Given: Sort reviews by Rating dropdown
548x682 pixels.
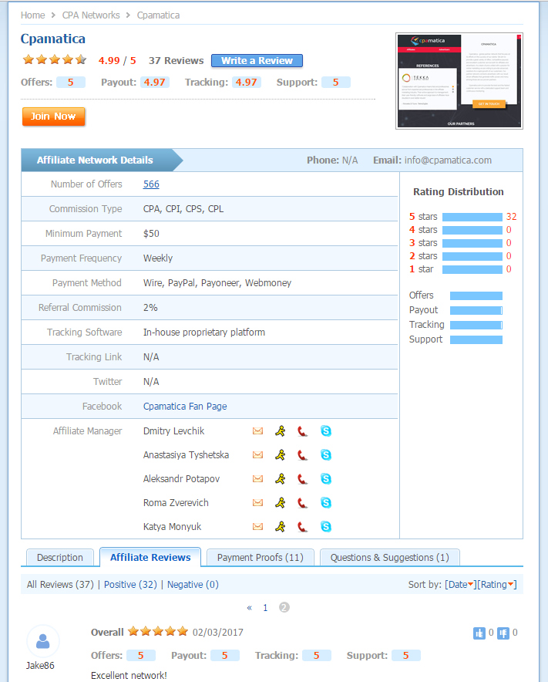Looking at the screenshot, I should tap(496, 585).
